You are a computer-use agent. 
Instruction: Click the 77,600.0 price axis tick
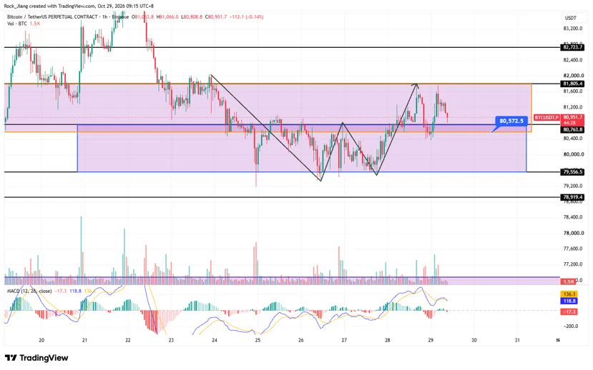pyautogui.click(x=573, y=249)
